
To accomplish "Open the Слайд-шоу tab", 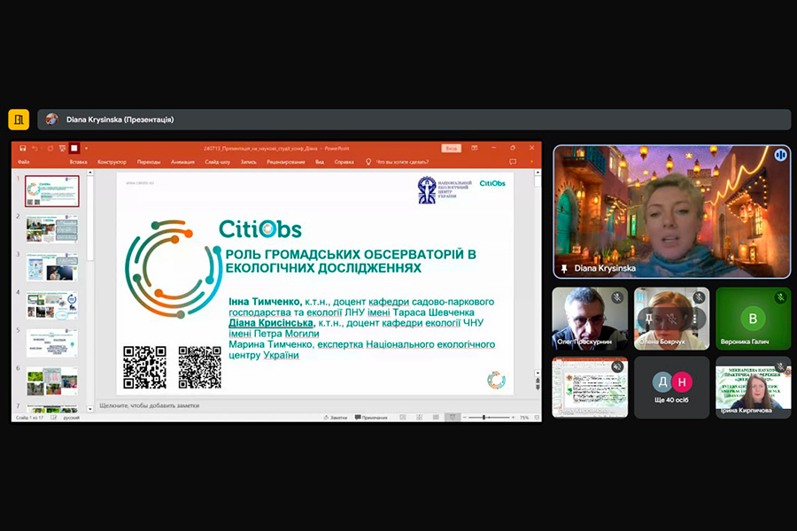I will (x=218, y=162).
